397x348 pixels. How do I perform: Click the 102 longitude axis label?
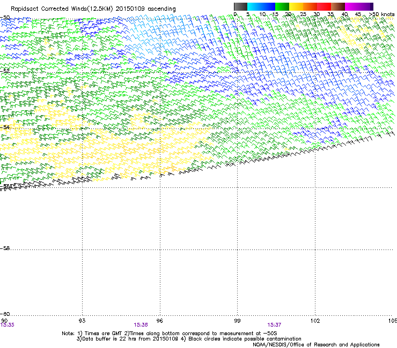pyautogui.click(x=315, y=321)
